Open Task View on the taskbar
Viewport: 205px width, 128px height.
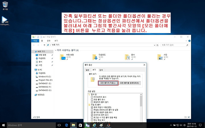click(x=59, y=125)
